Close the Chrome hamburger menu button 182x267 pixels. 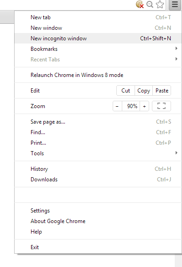175,5
